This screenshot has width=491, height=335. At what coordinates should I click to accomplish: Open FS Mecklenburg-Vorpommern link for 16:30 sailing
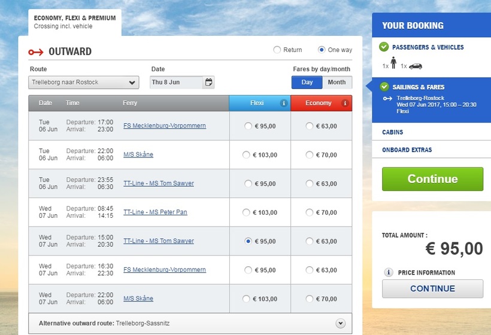165,270
